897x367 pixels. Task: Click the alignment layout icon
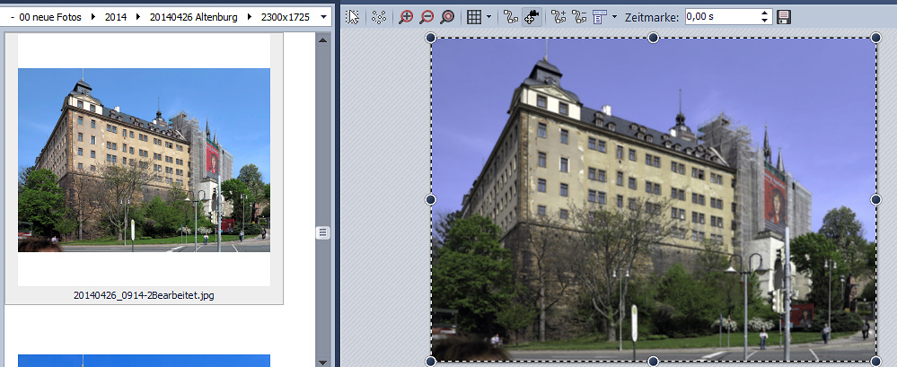coord(600,17)
